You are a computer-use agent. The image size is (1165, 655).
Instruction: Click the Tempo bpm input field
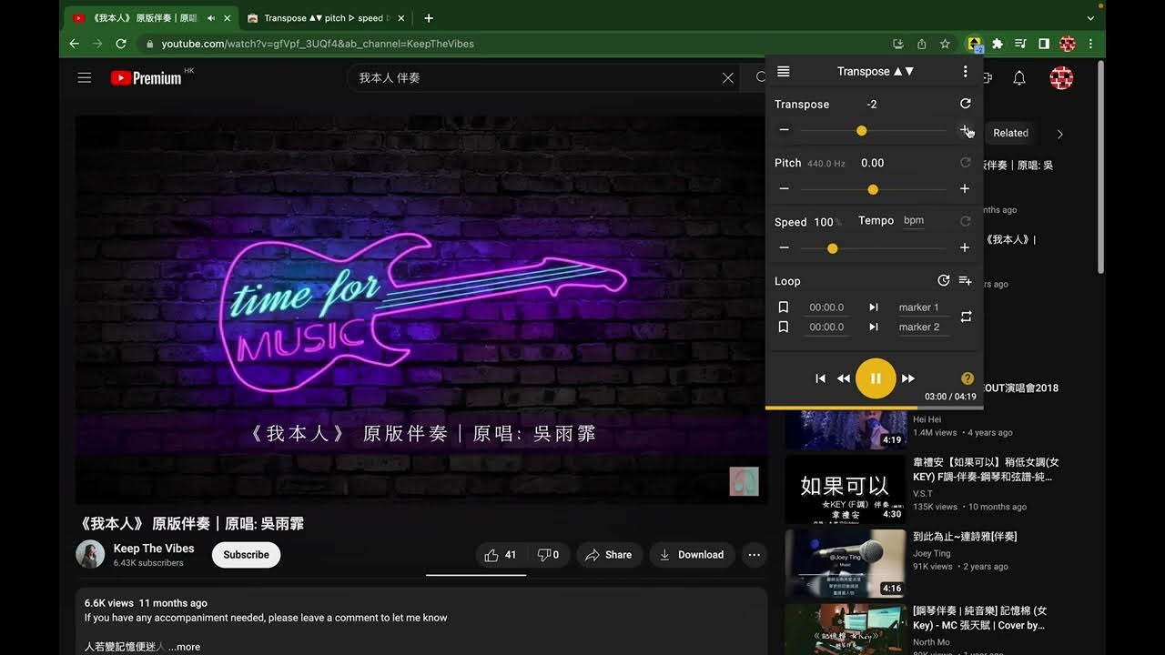(914, 221)
